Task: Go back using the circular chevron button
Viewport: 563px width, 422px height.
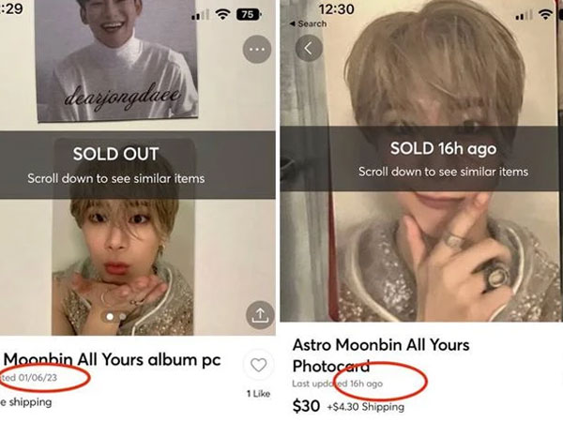Action: click(x=308, y=48)
